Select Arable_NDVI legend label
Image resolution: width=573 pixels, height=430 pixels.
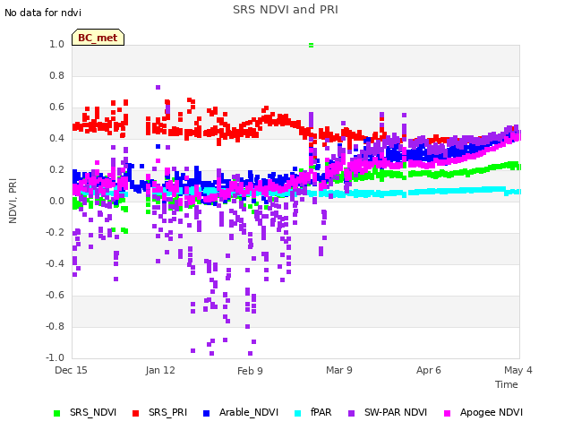(x=249, y=412)
